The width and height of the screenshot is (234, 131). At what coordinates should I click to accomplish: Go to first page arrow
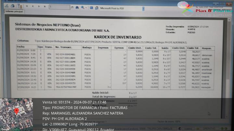pyautogui.click(x=27, y=6)
